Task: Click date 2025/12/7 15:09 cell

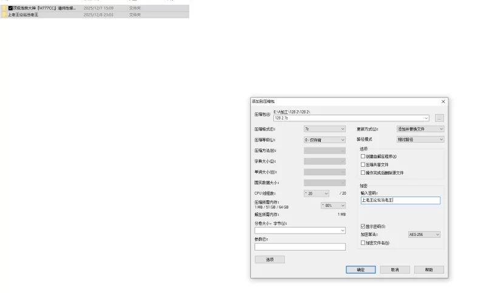Action: pyautogui.click(x=98, y=8)
